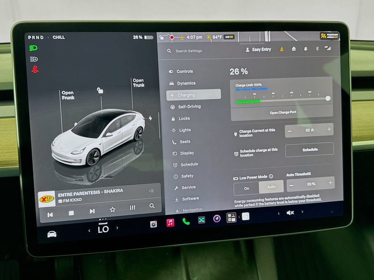The width and height of the screenshot is (374, 280).
Task: Set Low Power Mode to On
Action: pos(247,188)
